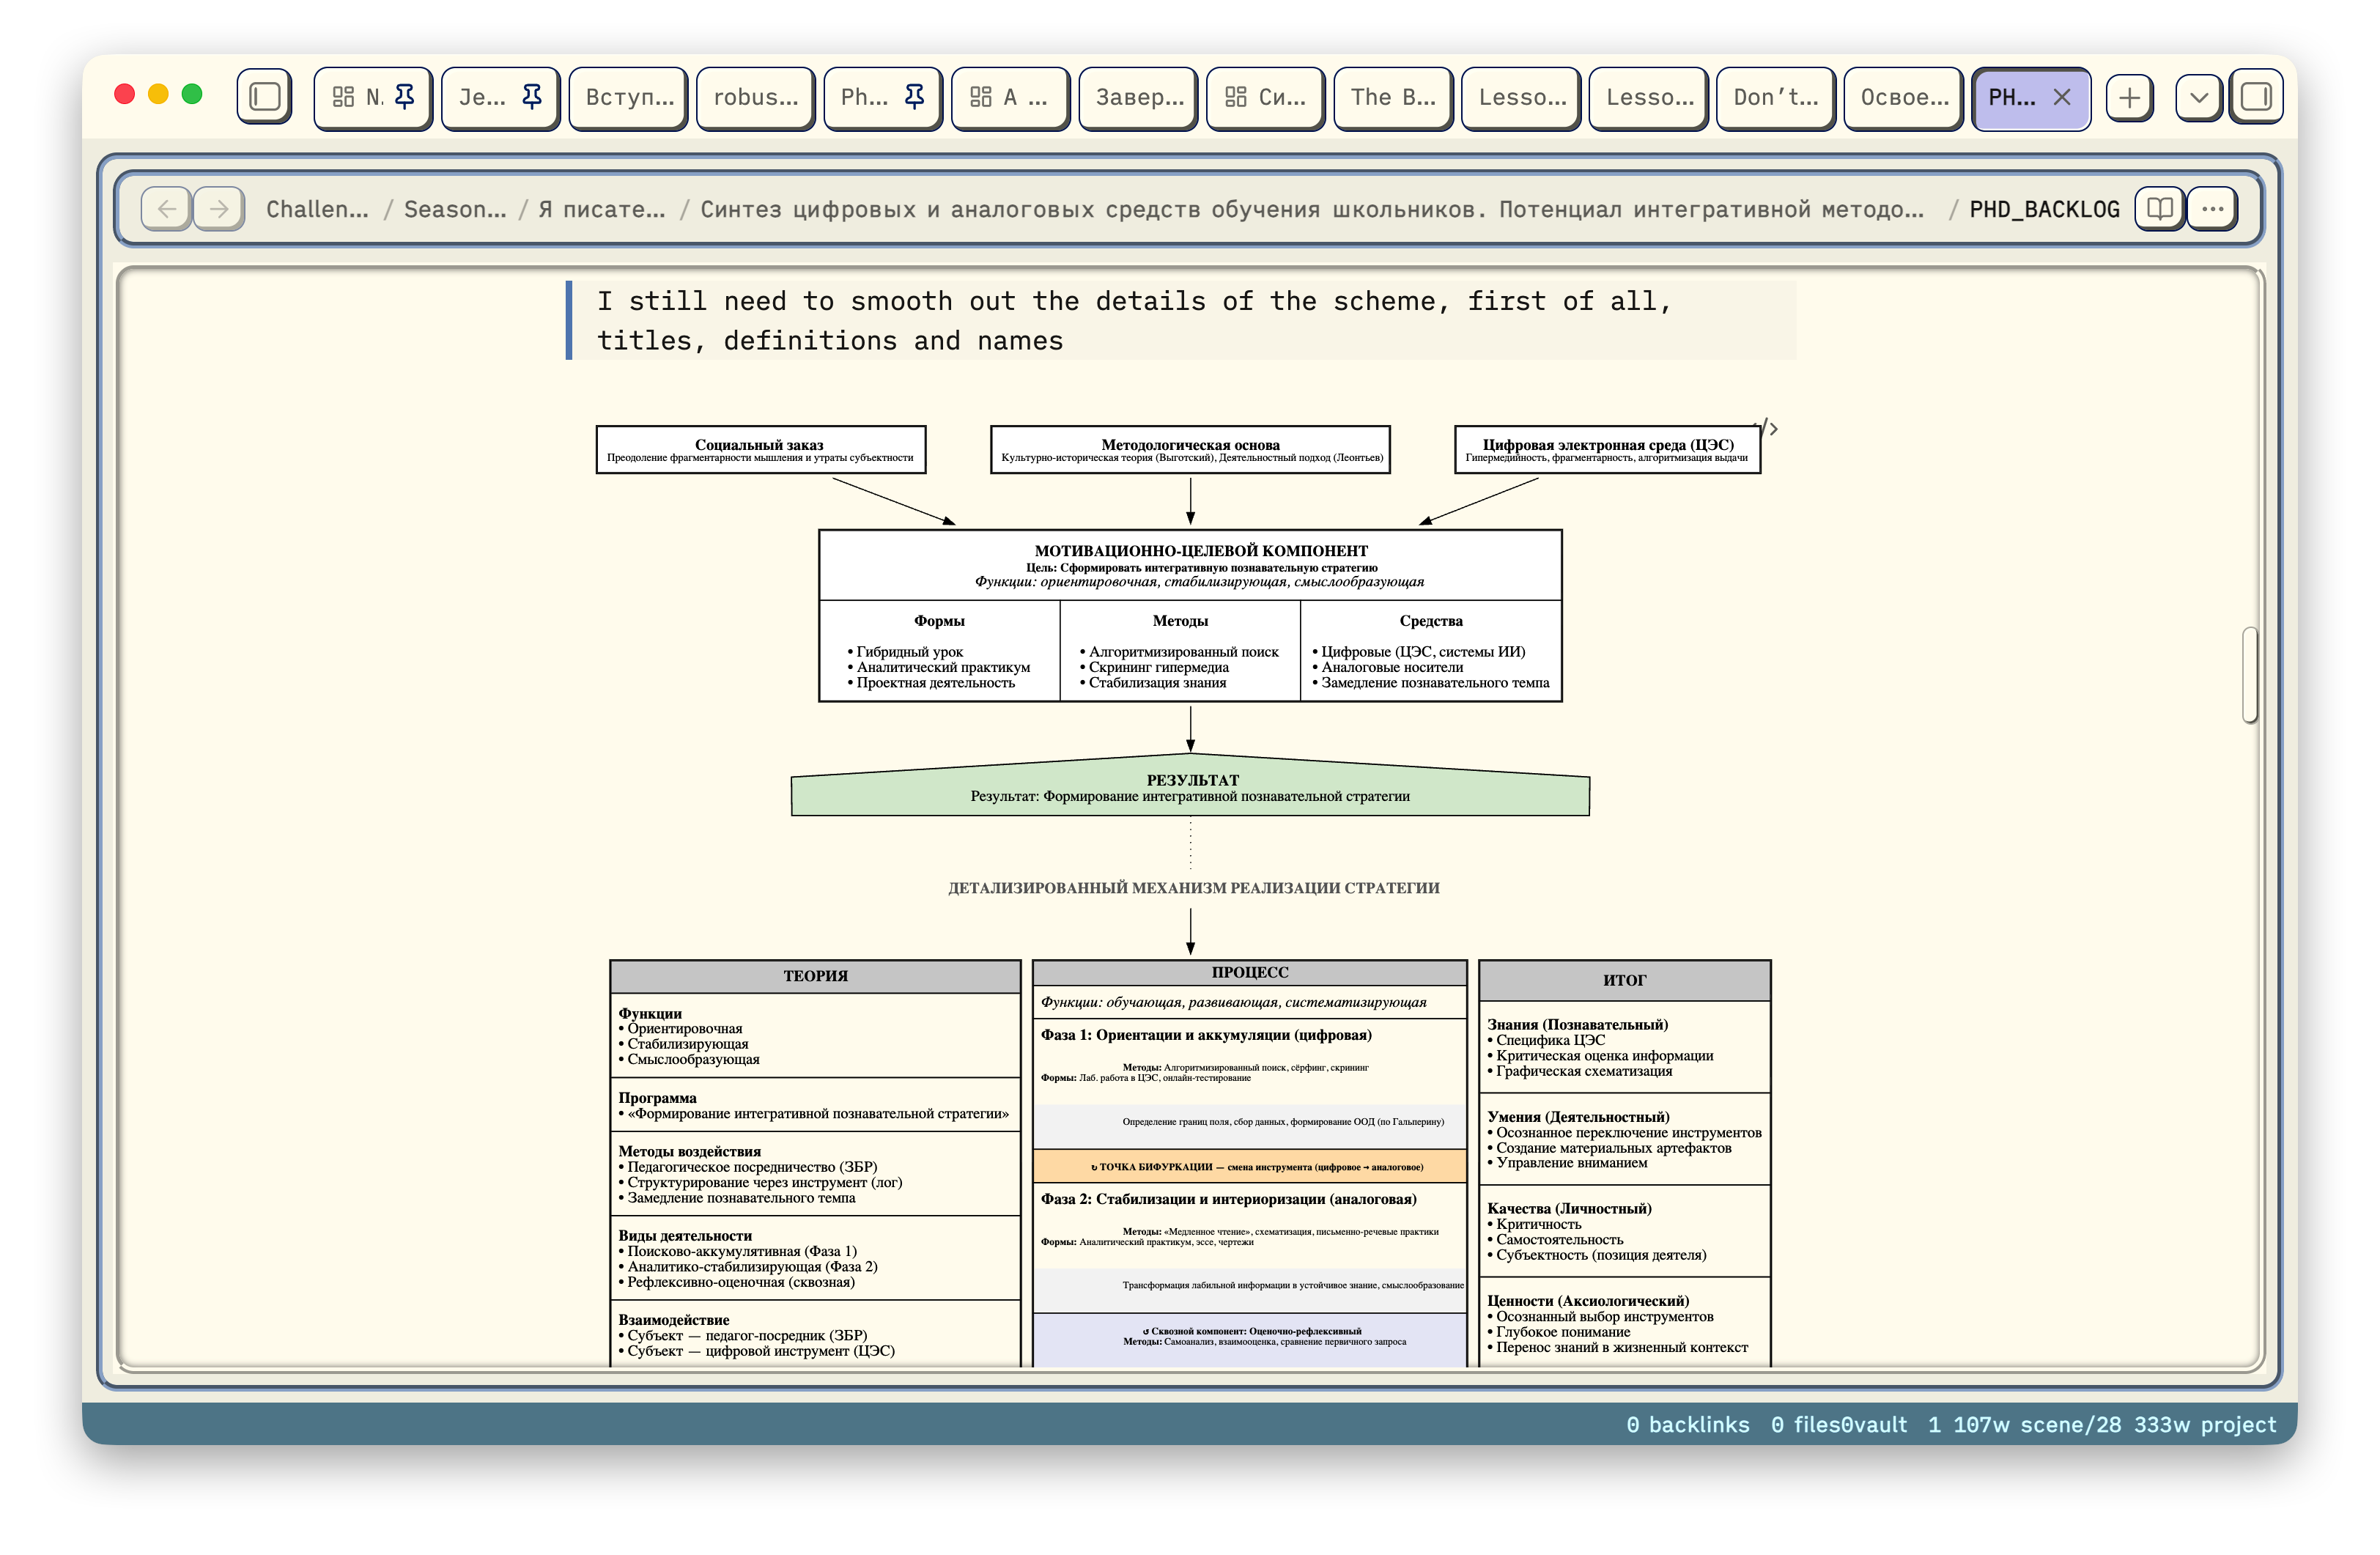This screenshot has height=1555, width=2380.
Task: Unpin the Je... tab pin icon
Action: point(532,97)
